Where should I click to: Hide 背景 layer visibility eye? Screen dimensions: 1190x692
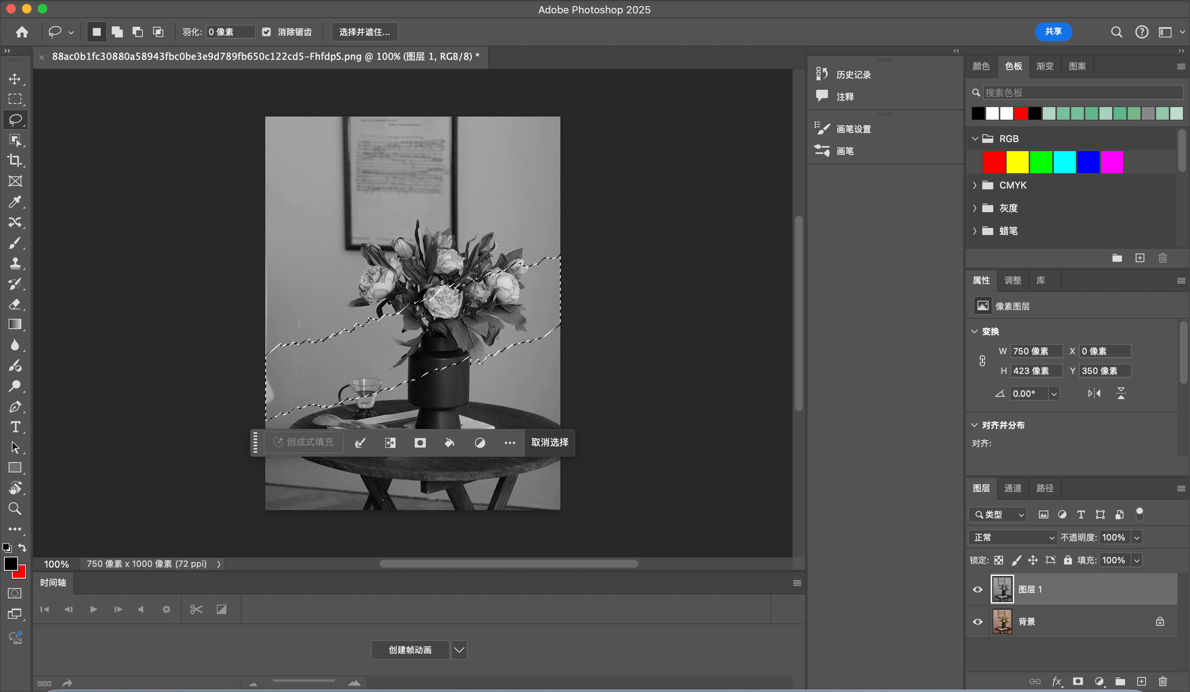(978, 622)
